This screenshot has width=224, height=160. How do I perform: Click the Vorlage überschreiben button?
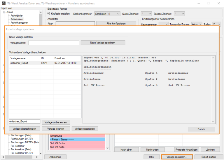point(24,129)
